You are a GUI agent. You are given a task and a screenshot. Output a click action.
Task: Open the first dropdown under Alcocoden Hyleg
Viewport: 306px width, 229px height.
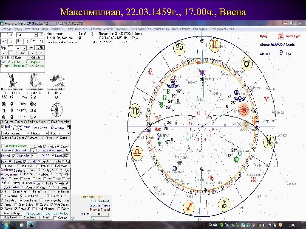coord(15,133)
